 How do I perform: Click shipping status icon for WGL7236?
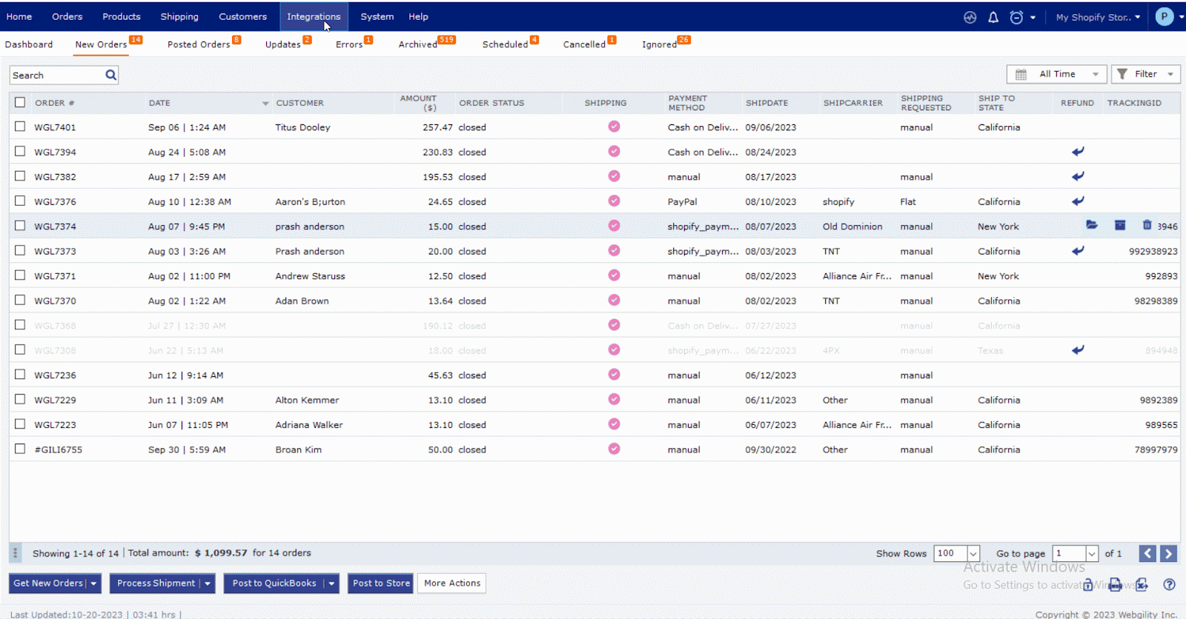pos(614,375)
